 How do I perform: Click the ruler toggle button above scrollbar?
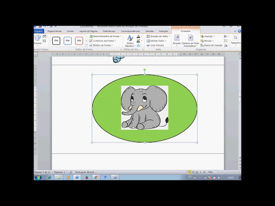239,54
